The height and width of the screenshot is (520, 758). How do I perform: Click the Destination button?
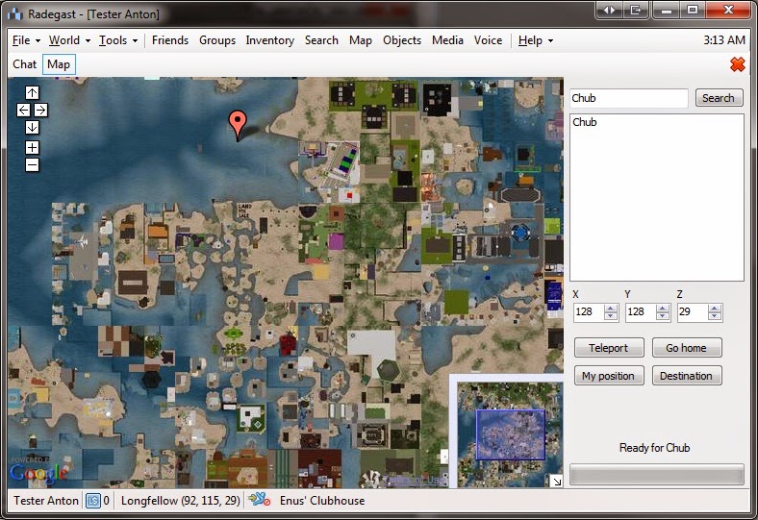click(687, 376)
